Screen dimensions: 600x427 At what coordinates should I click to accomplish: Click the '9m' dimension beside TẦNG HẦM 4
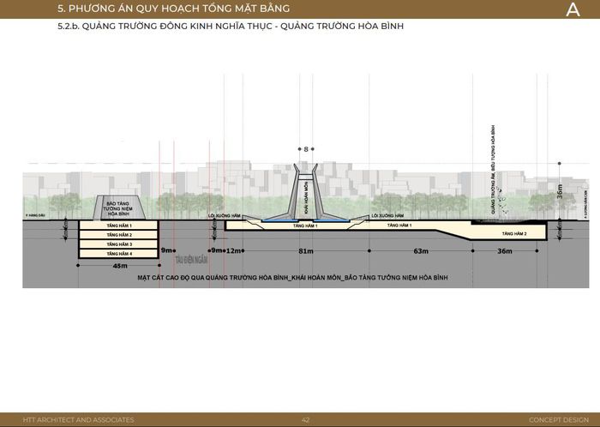pyautogui.click(x=166, y=250)
